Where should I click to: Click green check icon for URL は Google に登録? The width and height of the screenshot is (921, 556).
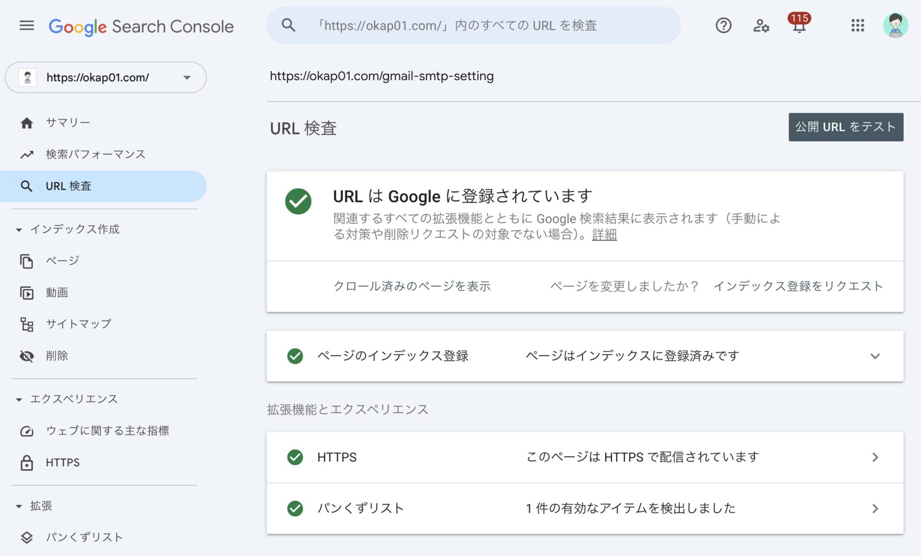298,201
